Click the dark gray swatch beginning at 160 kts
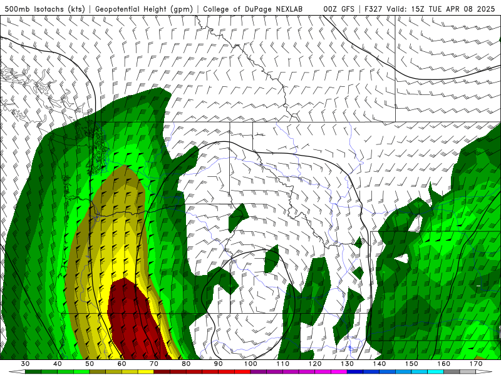 452,372
